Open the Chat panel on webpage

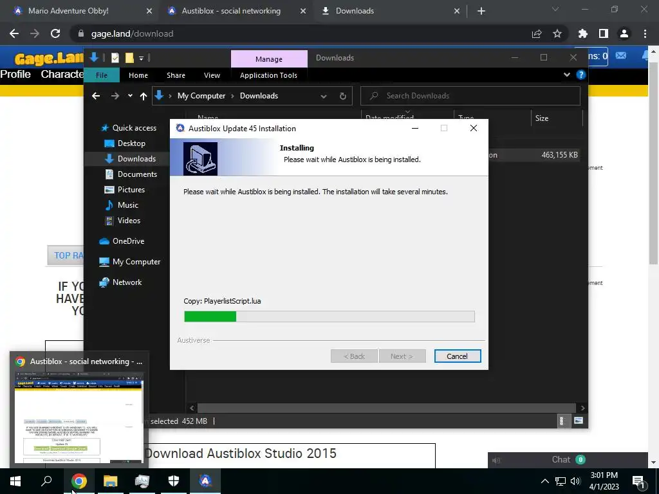point(568,459)
